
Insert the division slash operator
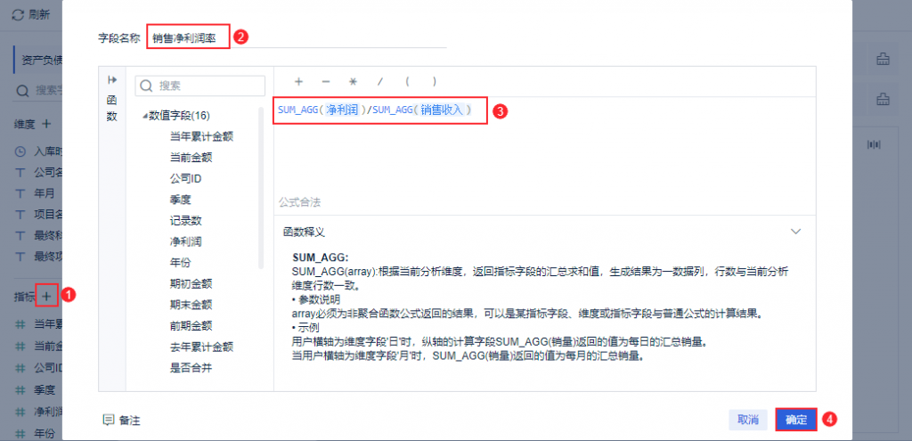pyautogui.click(x=380, y=81)
